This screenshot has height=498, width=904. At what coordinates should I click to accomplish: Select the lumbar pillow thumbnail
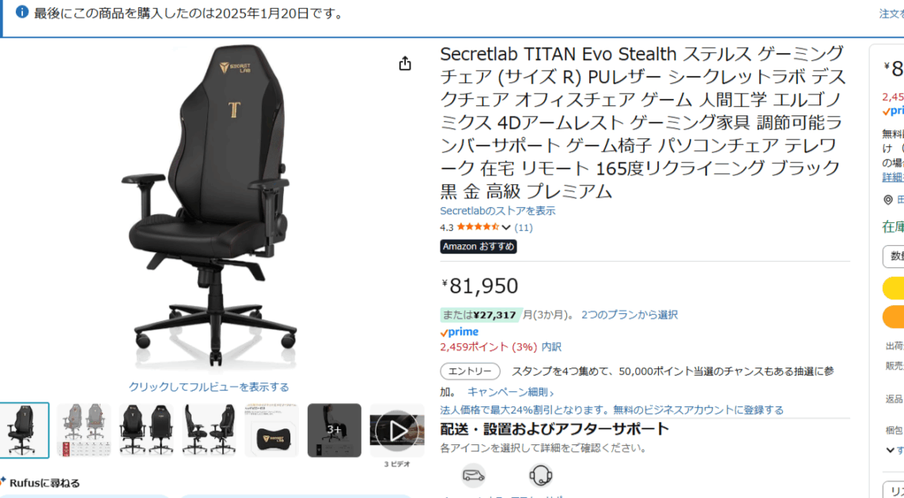coord(271,430)
